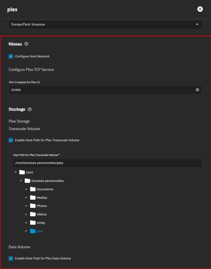Select the highlighted blue plex folder icon
211x269 pixels.
tap(33, 231)
